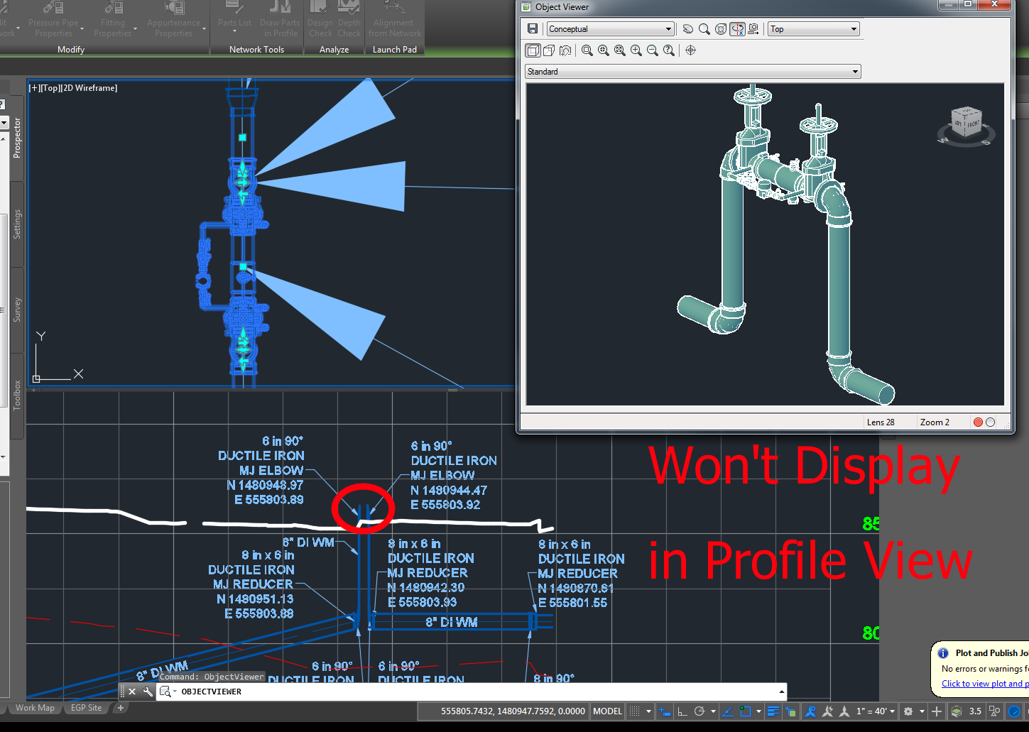Switch to the EGP Site layout tab
Image resolution: width=1029 pixels, height=732 pixels.
(86, 708)
